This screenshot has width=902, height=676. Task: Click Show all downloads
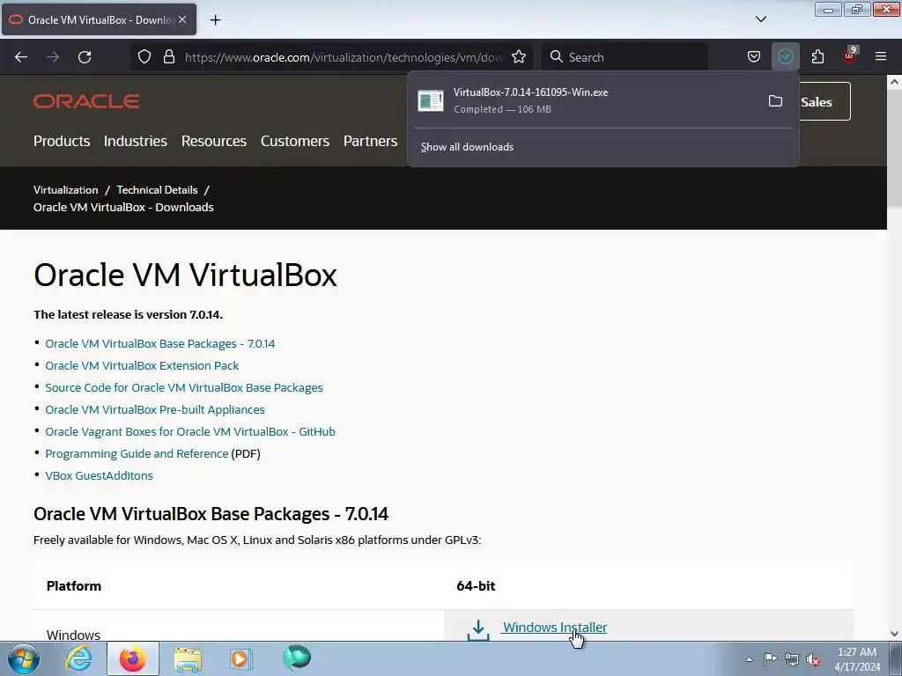(x=467, y=147)
